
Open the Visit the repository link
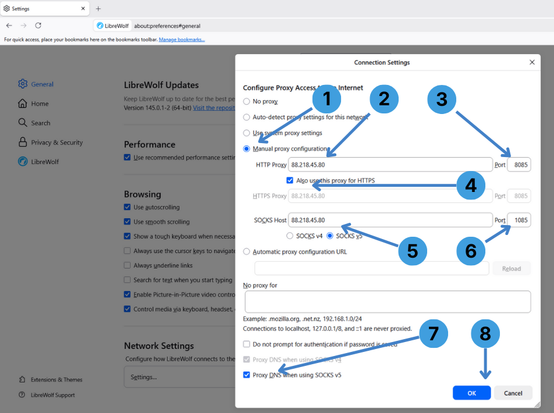tap(214, 108)
